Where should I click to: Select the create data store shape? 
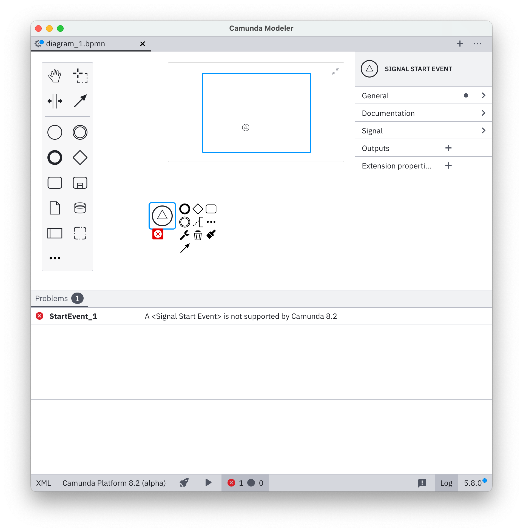tap(80, 208)
